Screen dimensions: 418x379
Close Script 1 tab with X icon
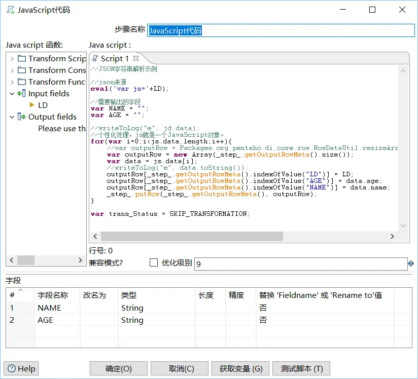click(x=136, y=58)
